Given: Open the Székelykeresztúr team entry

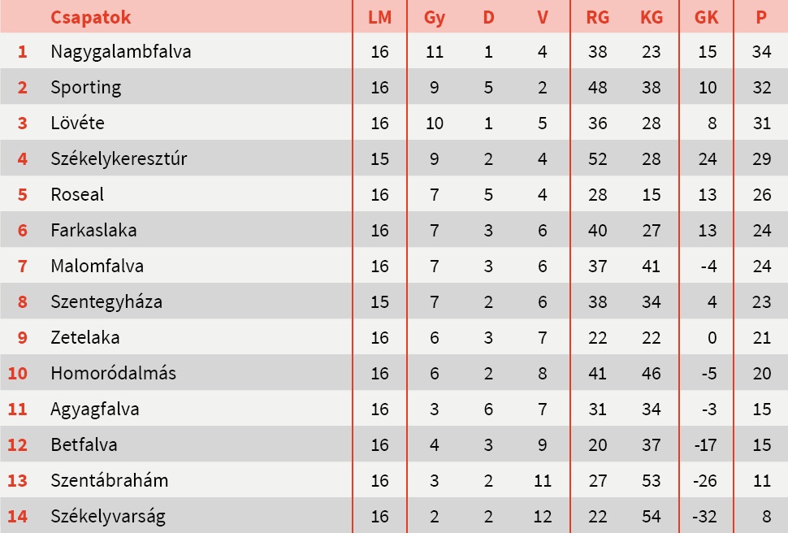Looking at the screenshot, I should (119, 159).
